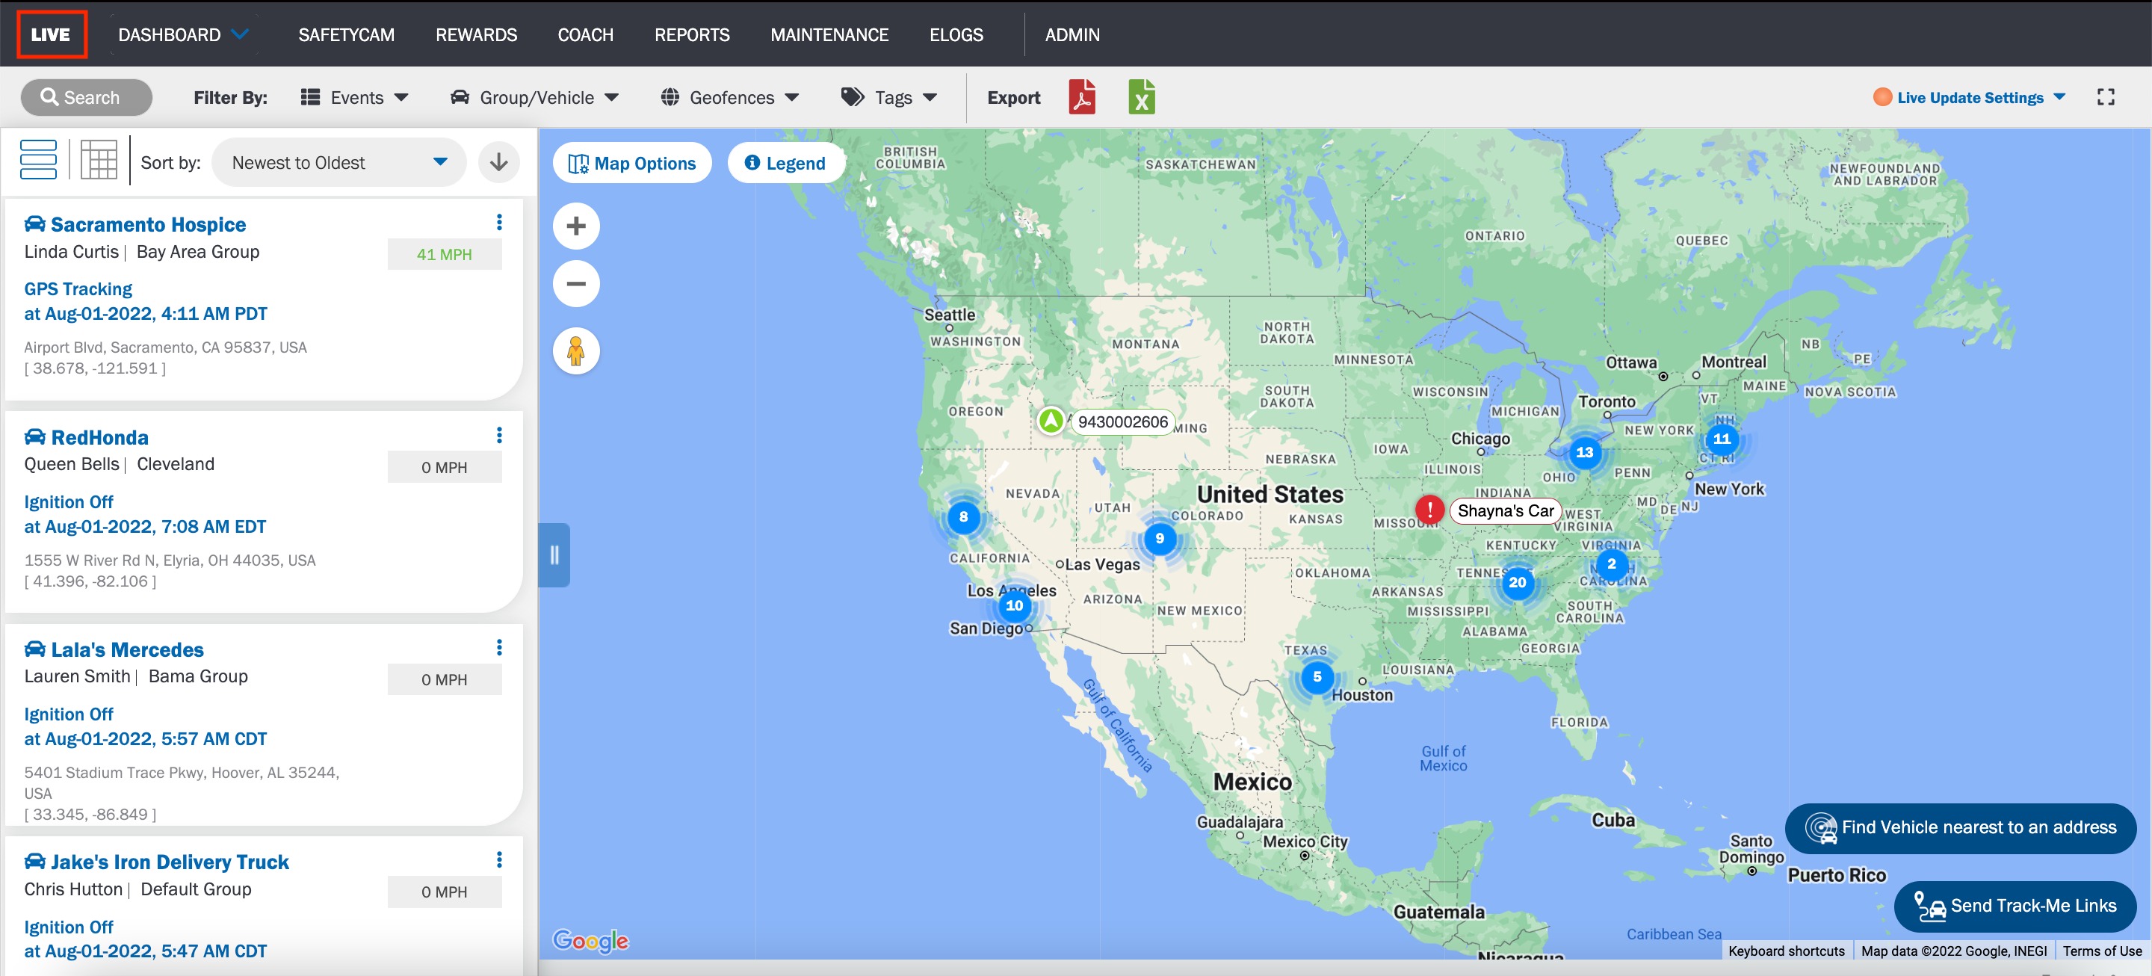Screen dimensions: 2152x976
Task: Switch to list view layout icon
Action: point(38,160)
